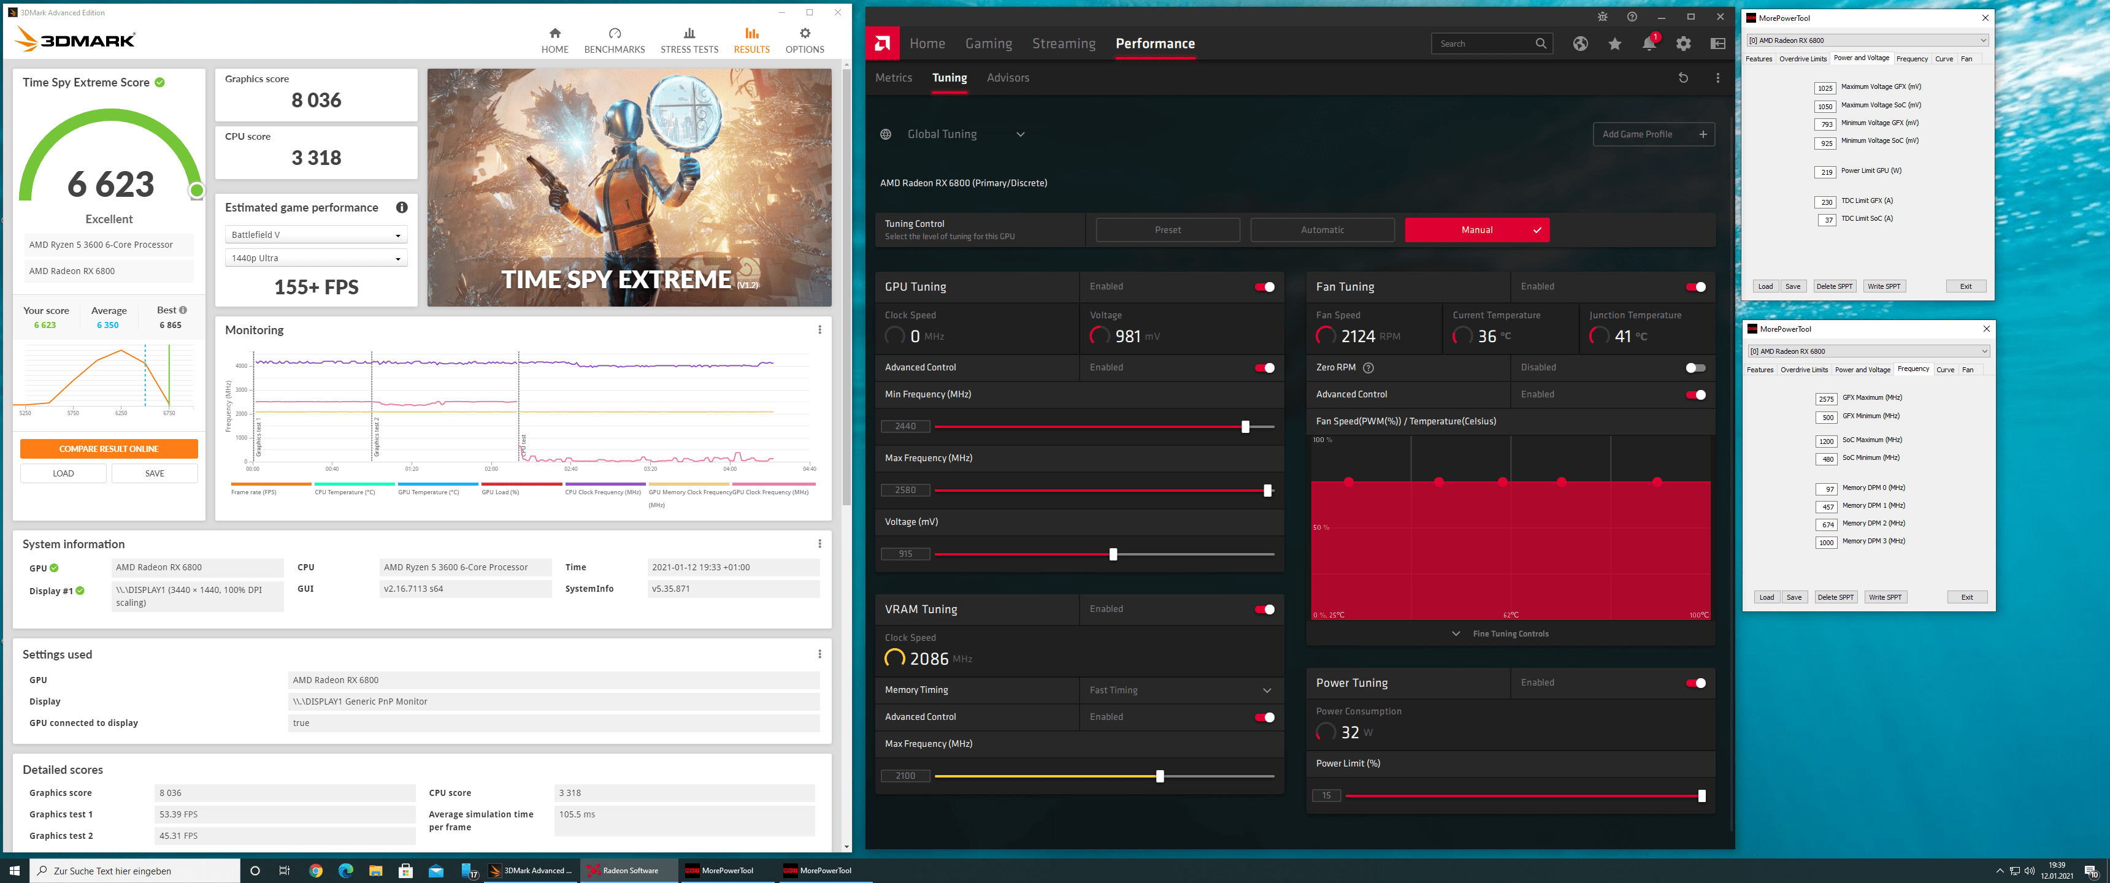The height and width of the screenshot is (883, 2110).
Task: Toggle Radeon sidebar panel icon
Action: click(1717, 44)
